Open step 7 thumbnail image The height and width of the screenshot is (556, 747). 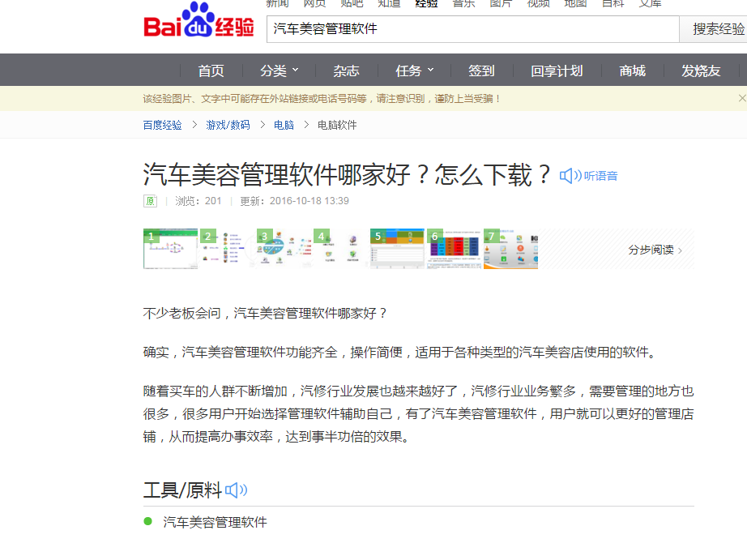click(510, 249)
